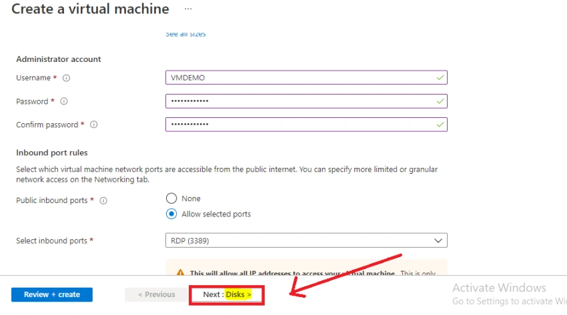The height and width of the screenshot is (315, 567).
Task: Open the Username info tooltip icon
Action: [x=66, y=78]
